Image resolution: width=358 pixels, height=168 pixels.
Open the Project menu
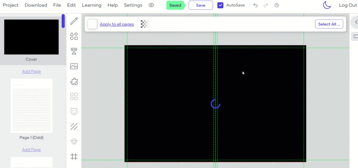point(11,5)
